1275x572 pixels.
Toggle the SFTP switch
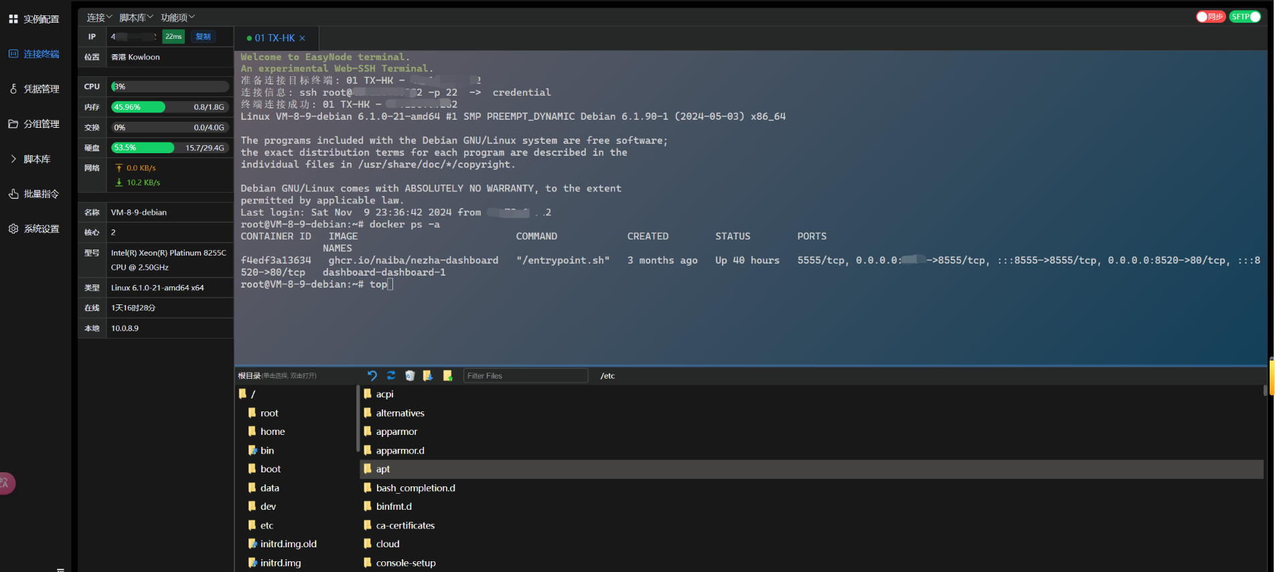click(x=1245, y=17)
